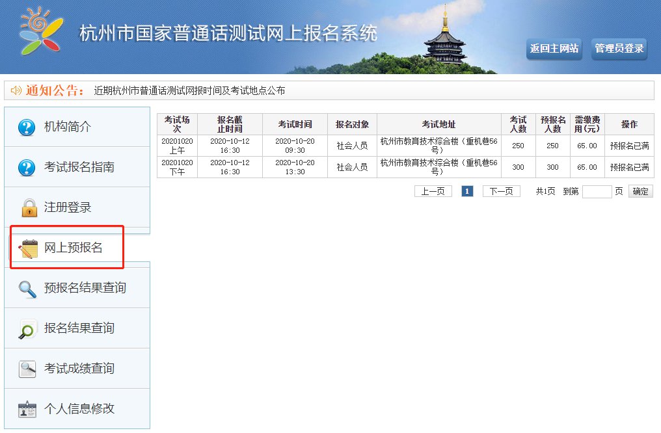Click exam time 2020-10-20 13:30

(295, 167)
